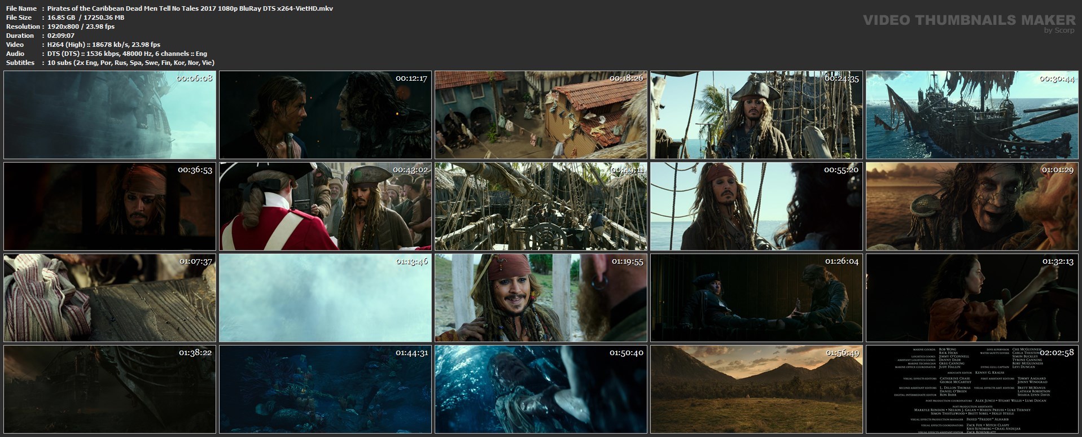Open the redcoat soldier thumbnail at 00:43:02
The height and width of the screenshot is (437, 1082).
(326, 207)
